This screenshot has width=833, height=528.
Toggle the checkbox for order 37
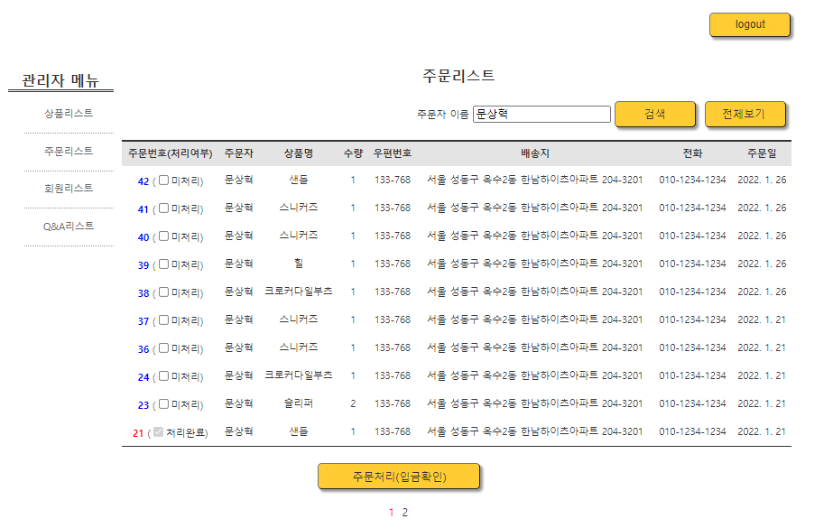163,320
